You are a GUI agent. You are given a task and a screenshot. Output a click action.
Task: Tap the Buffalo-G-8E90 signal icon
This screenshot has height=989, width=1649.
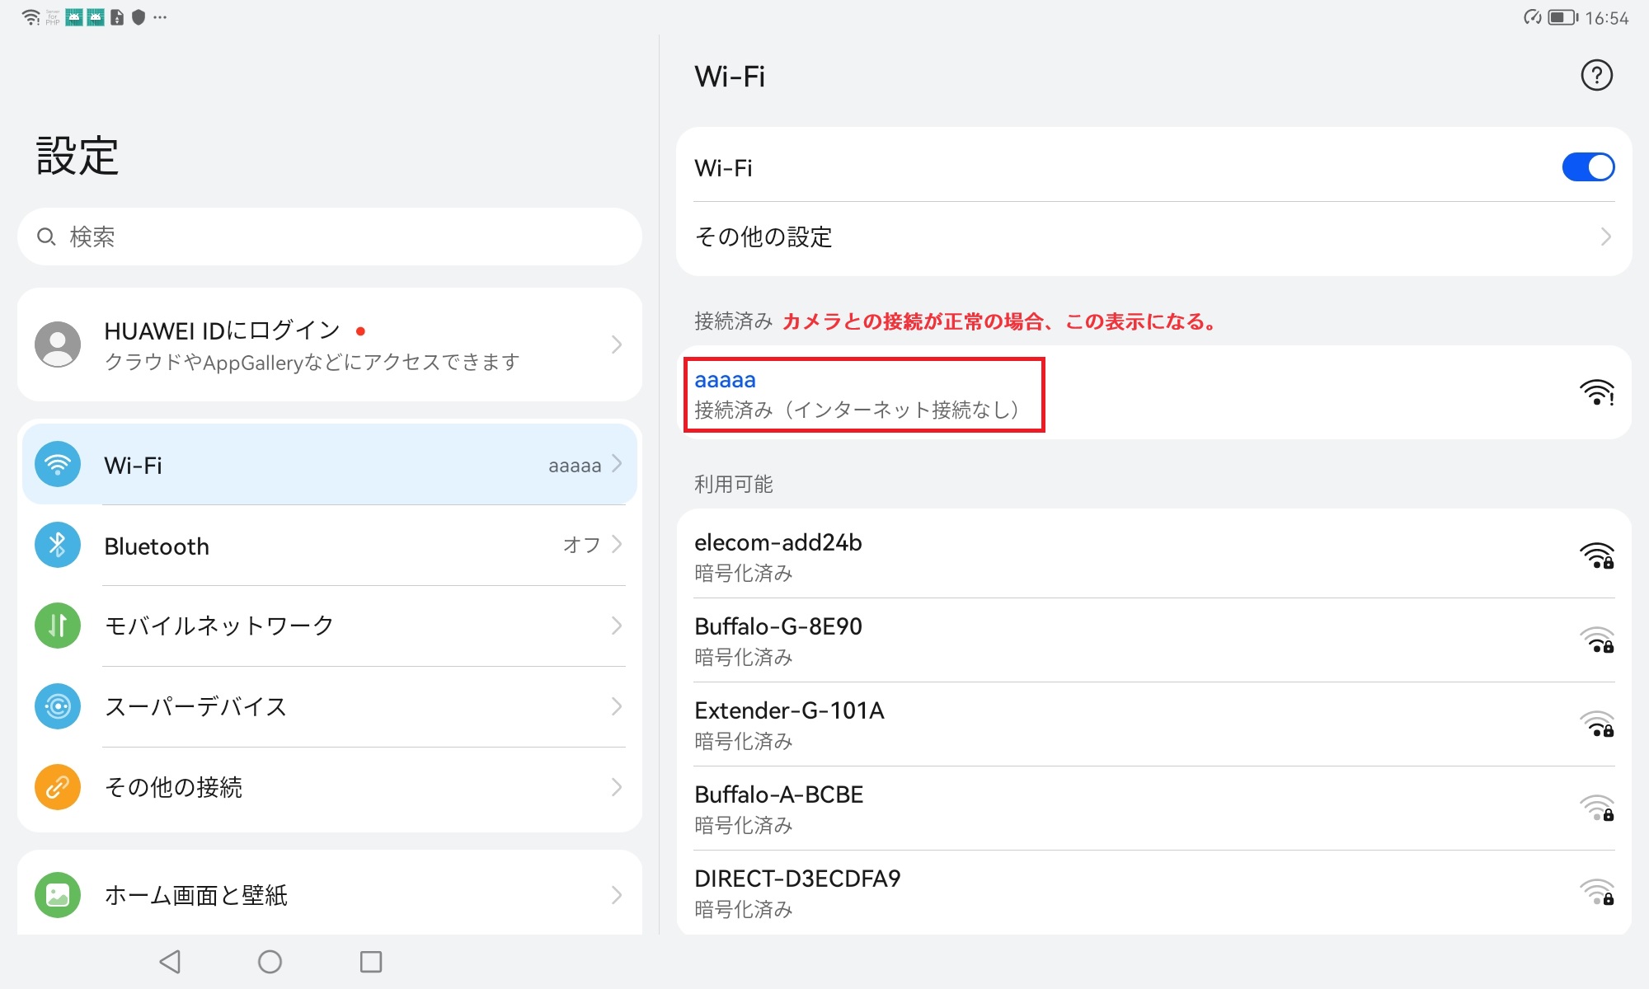1596,640
